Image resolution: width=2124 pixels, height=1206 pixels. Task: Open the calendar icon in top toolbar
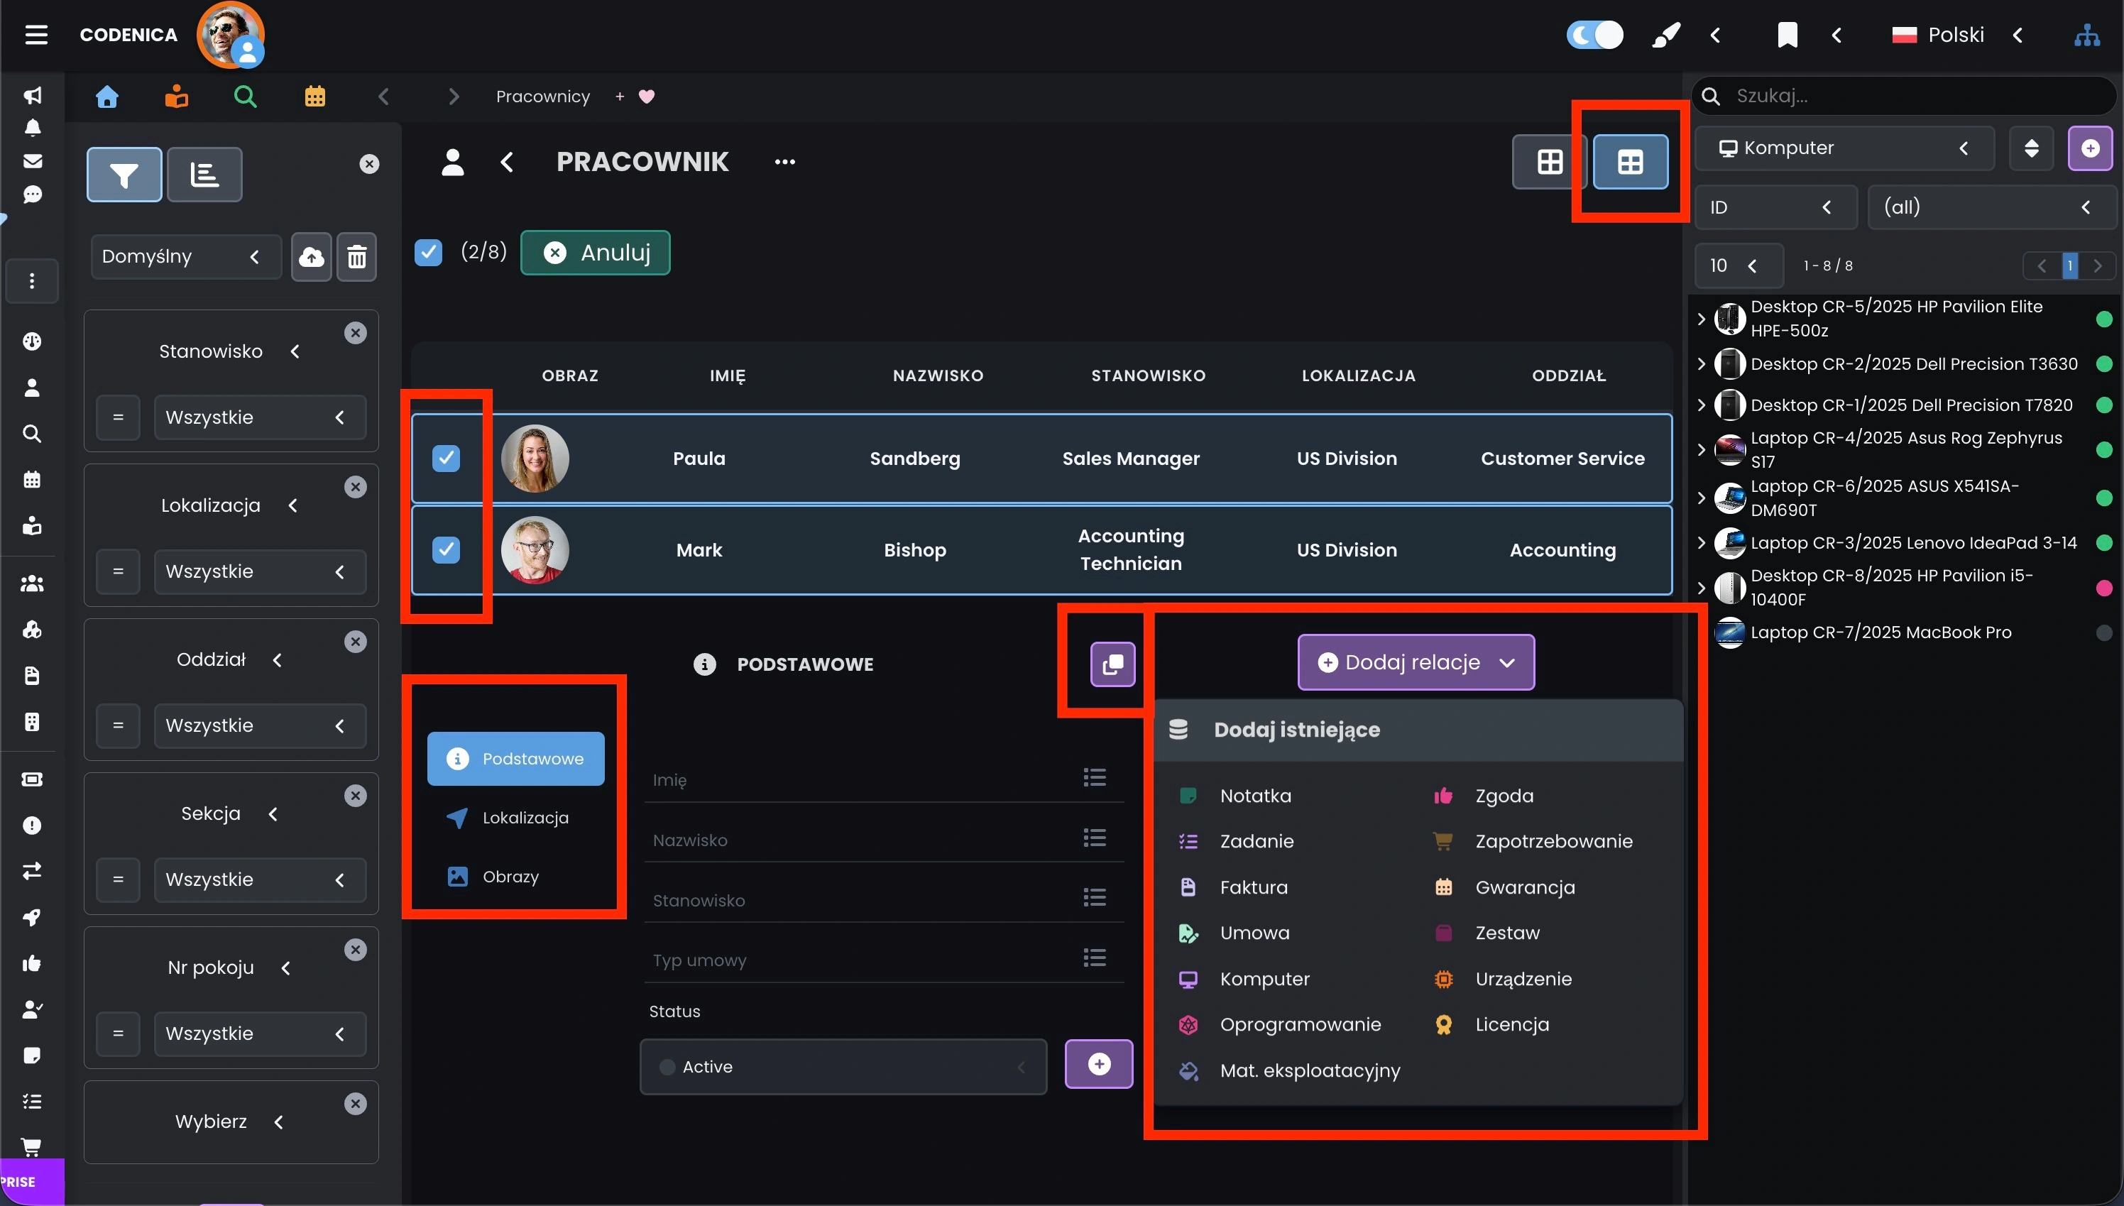pyautogui.click(x=314, y=97)
